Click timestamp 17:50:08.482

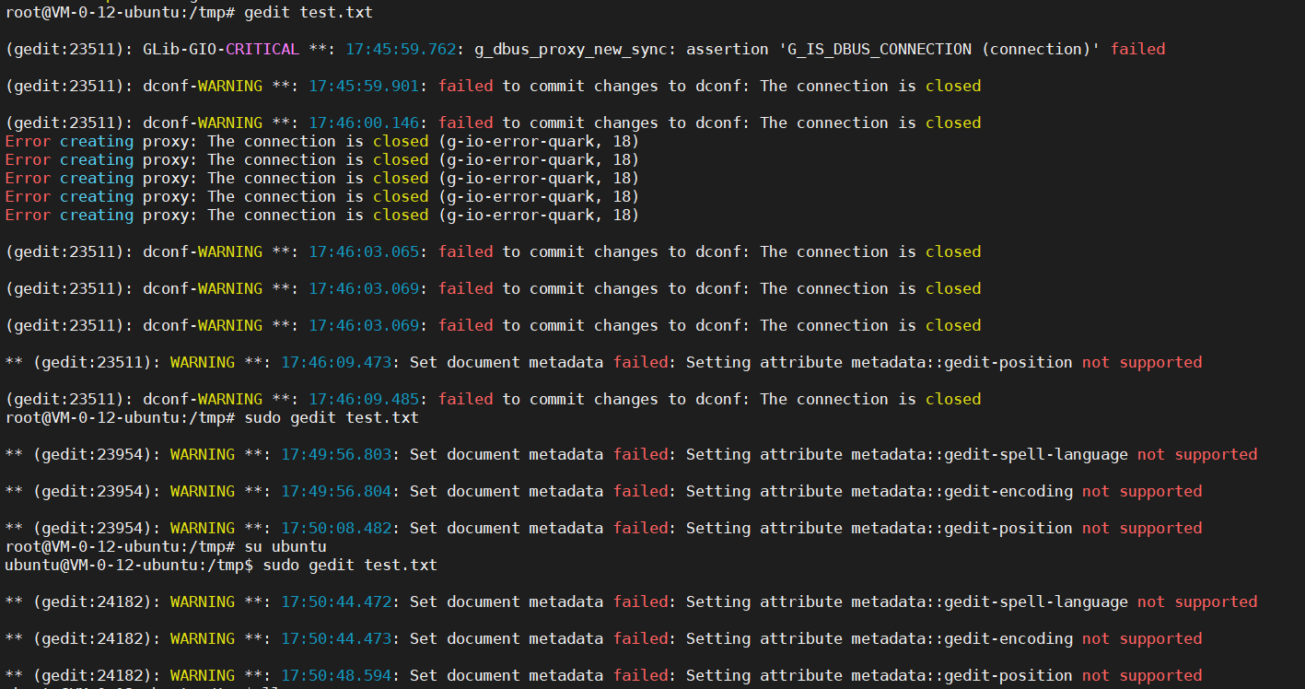coord(336,528)
